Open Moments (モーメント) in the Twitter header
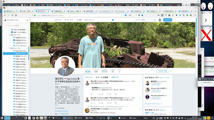This screenshot has width=214, height=120. 69,20
